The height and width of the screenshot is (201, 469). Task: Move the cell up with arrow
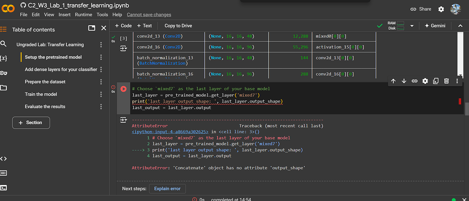point(393,81)
